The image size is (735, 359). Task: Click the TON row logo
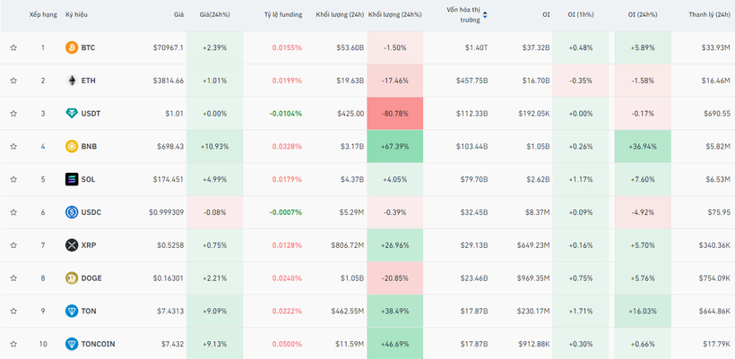click(72, 311)
